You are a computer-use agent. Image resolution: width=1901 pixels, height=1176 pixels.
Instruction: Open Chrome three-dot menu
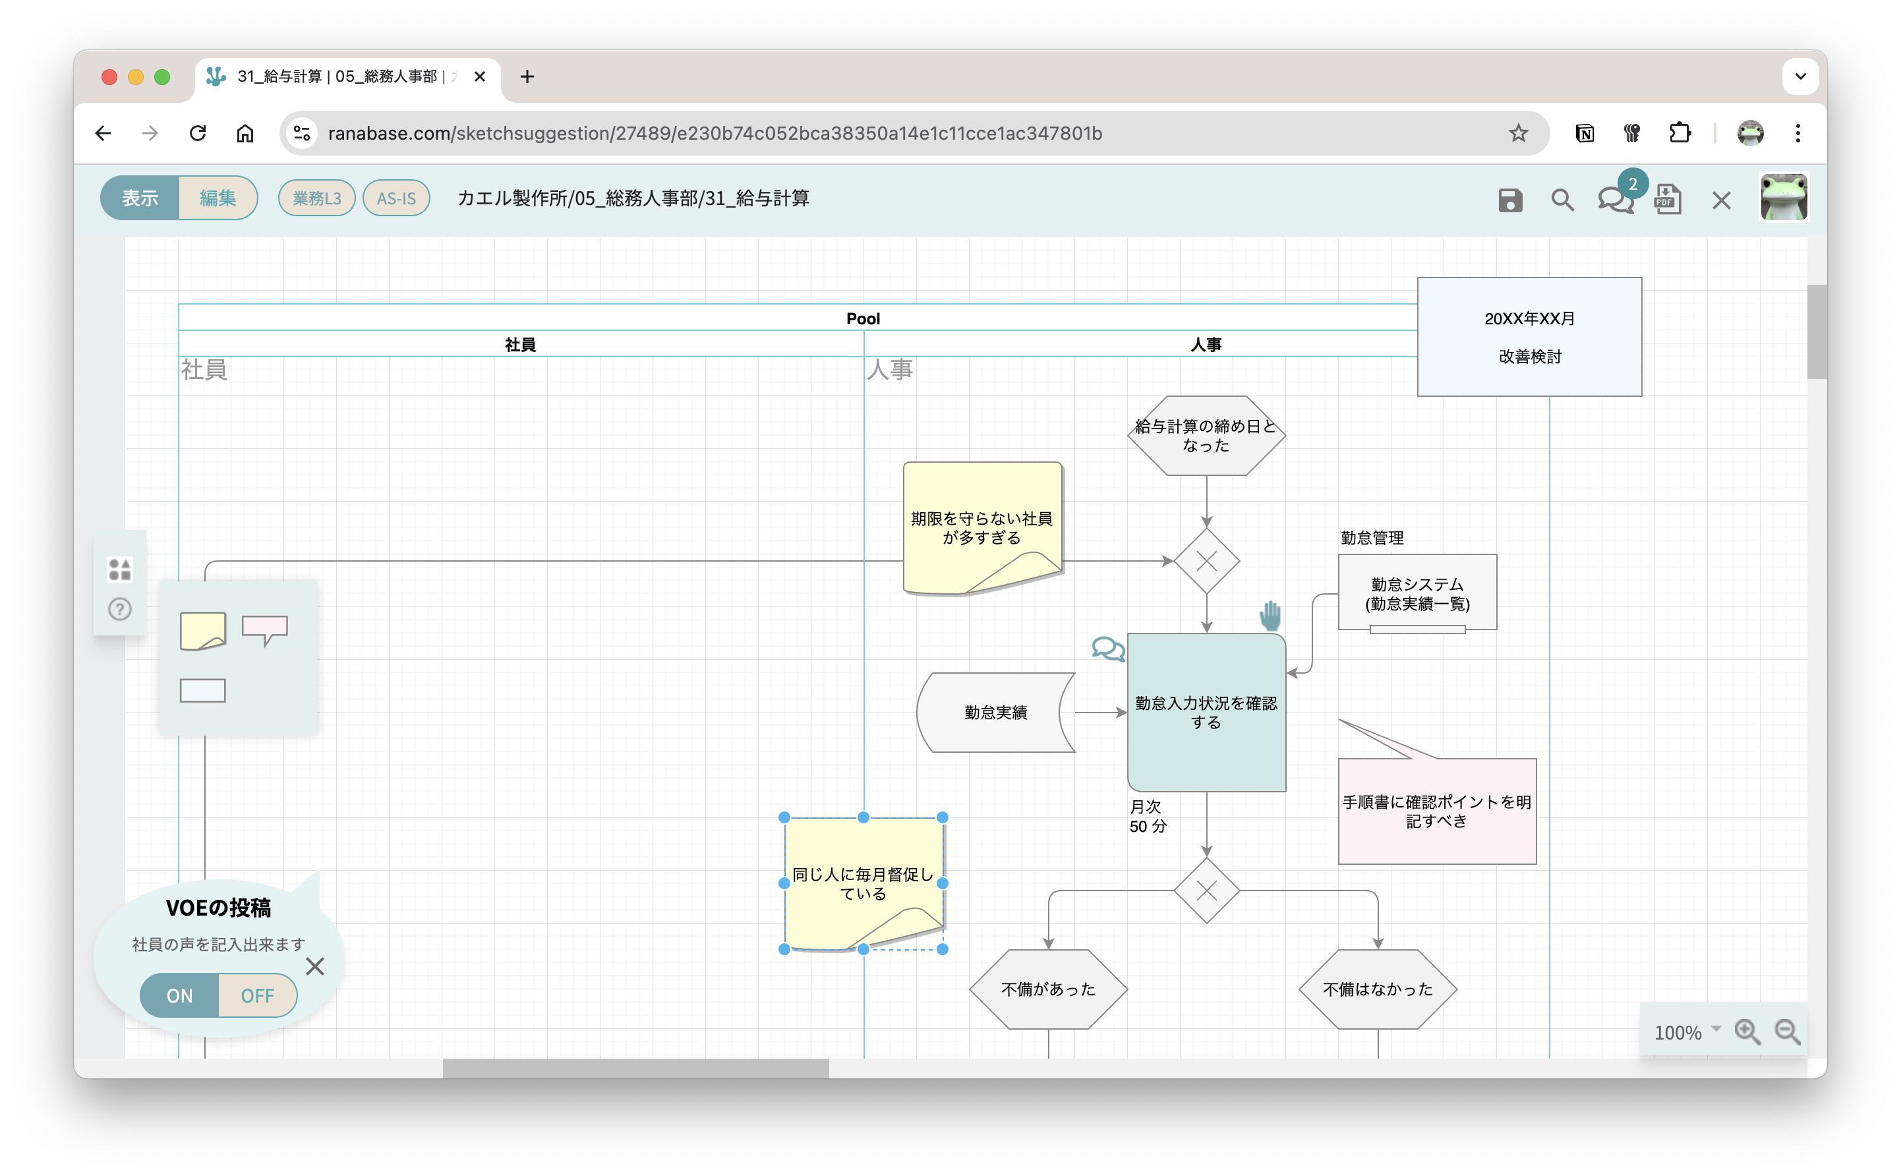pos(1798,133)
